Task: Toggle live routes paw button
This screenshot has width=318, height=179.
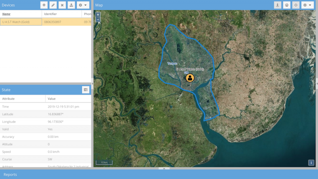Action: click(x=287, y=5)
